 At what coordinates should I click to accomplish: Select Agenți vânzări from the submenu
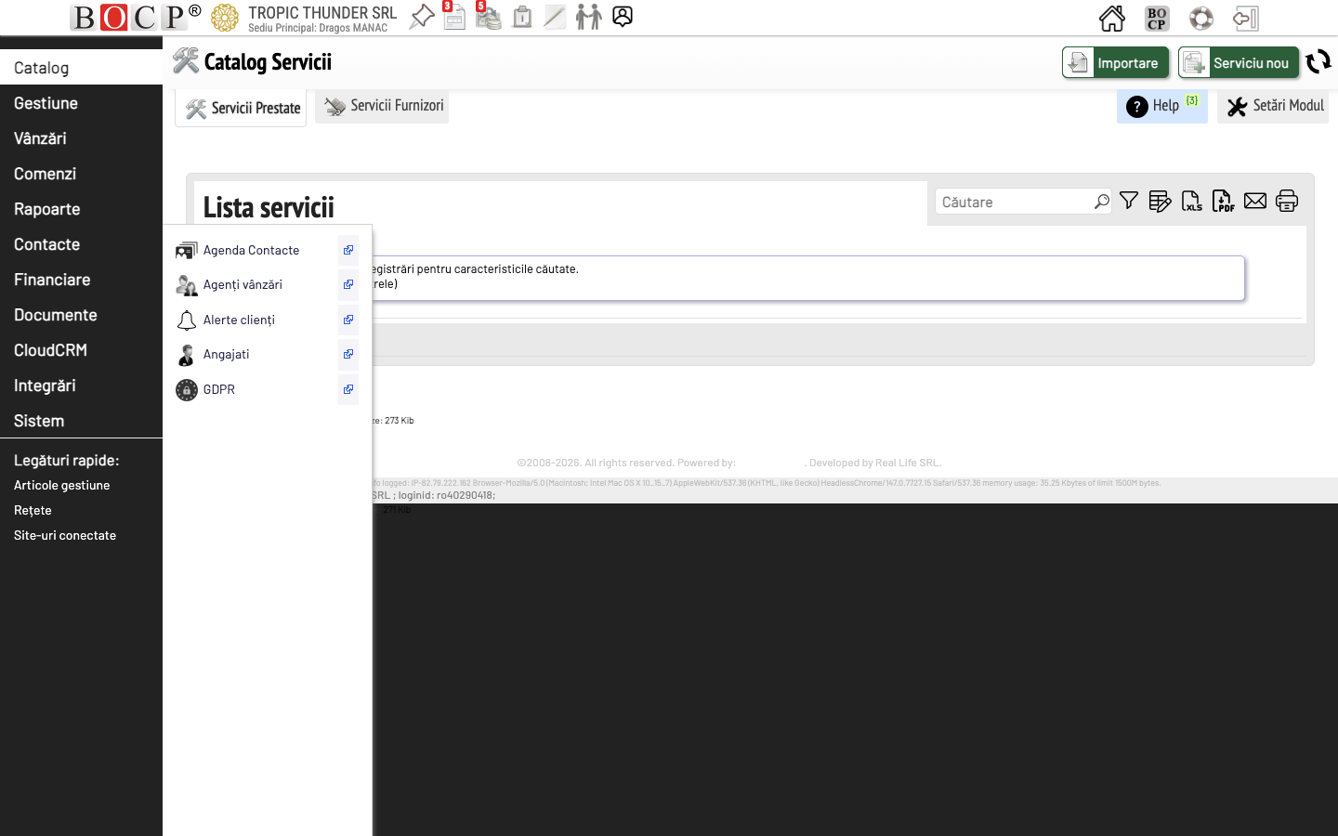243,285
